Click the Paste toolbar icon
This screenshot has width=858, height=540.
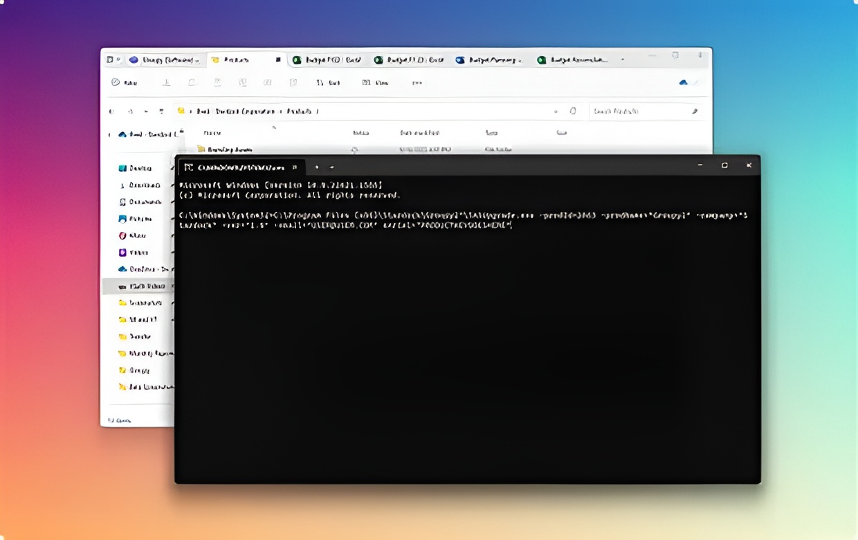[217, 82]
